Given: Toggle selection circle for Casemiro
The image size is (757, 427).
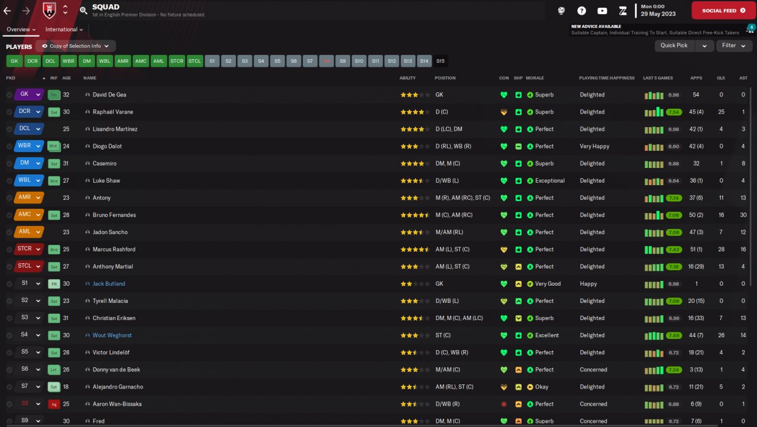Looking at the screenshot, I should pos(9,163).
